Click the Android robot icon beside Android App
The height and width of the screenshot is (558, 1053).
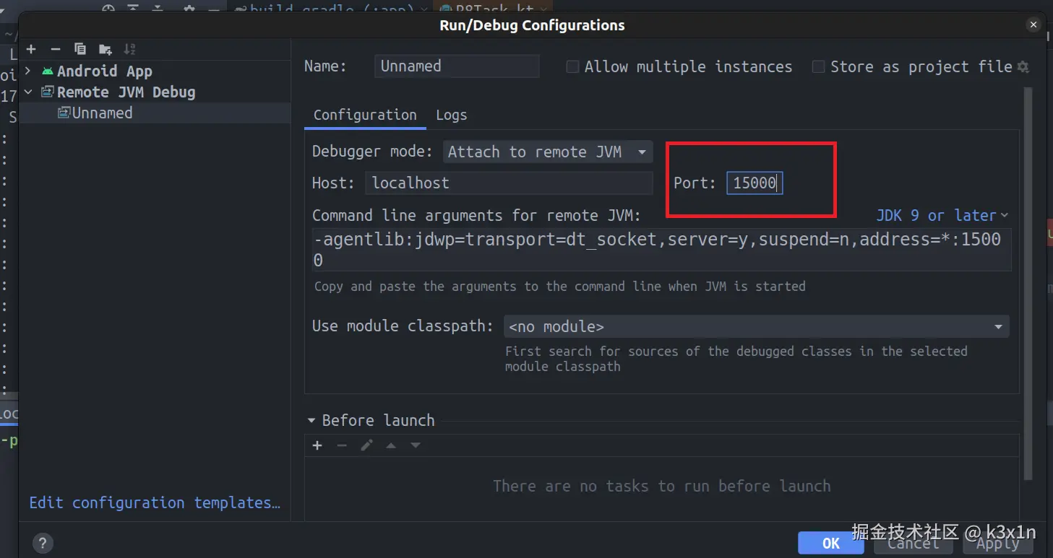coord(48,71)
